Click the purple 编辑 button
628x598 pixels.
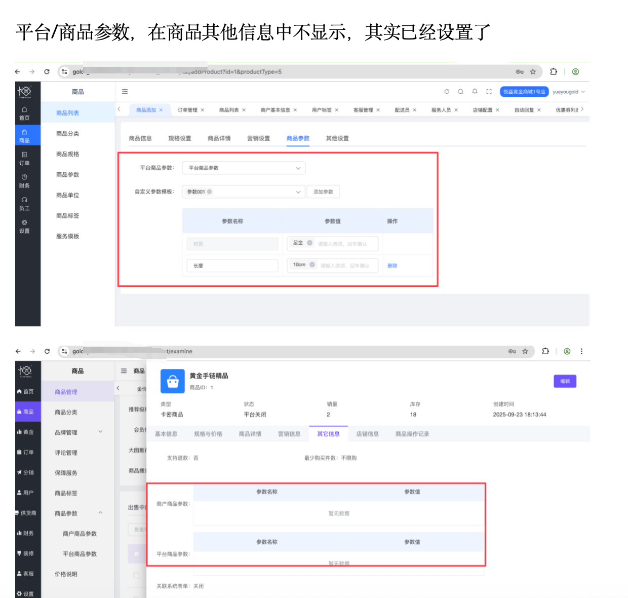point(565,381)
